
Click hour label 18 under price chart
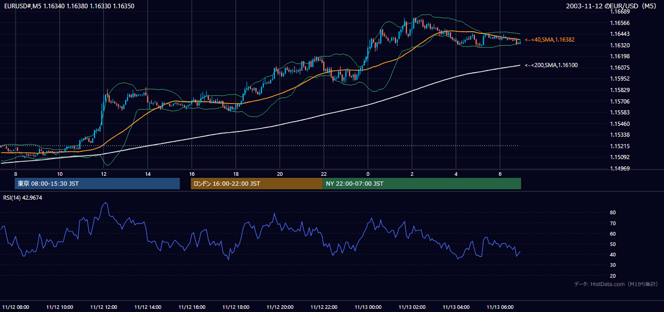click(236, 174)
